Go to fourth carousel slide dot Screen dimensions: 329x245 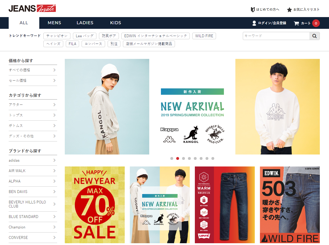[x=189, y=159]
